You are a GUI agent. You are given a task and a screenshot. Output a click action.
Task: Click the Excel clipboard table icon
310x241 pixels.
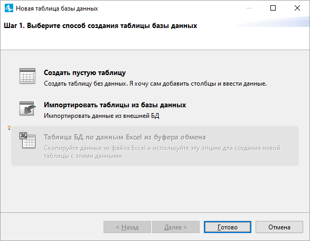27,140
